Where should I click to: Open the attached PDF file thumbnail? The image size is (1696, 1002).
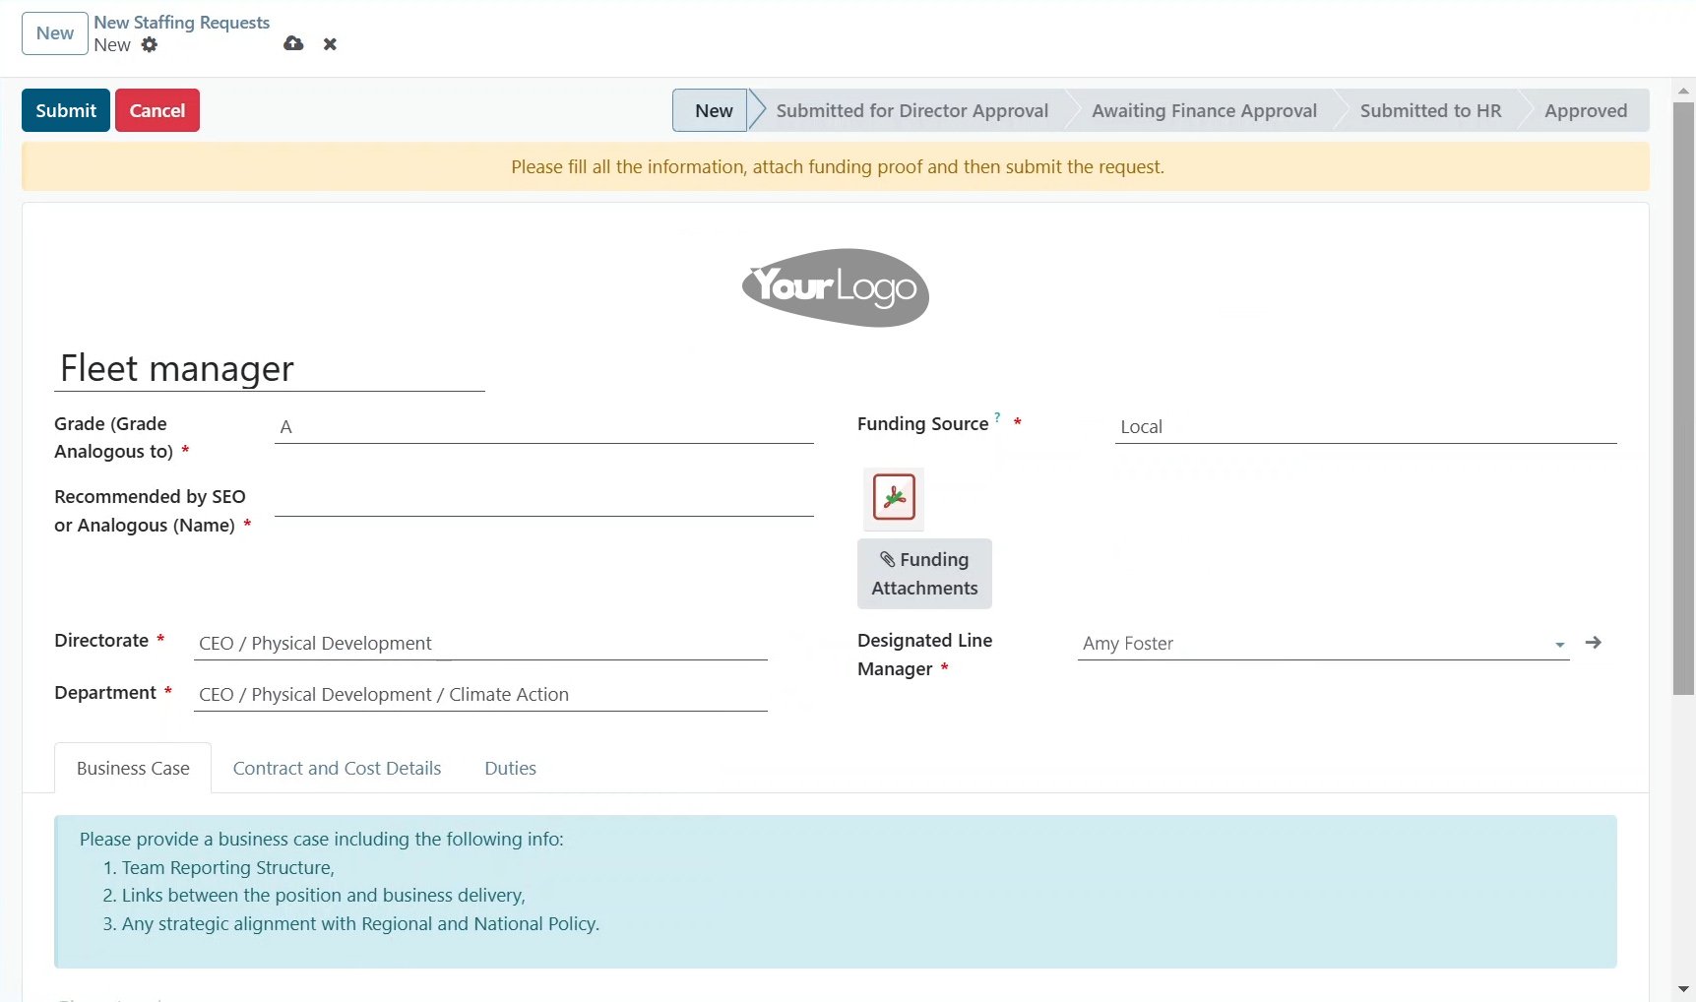point(894,498)
